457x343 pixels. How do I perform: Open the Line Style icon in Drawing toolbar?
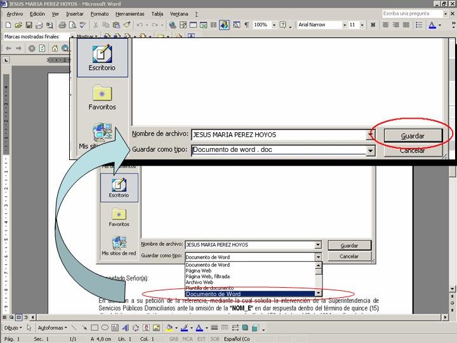pos(215,328)
